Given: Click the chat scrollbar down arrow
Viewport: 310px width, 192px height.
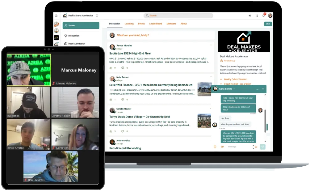Looking at the screenshot, I should coord(265,142).
